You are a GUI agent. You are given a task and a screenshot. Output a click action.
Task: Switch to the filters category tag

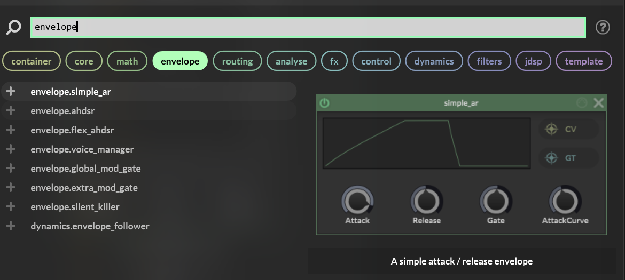489,61
